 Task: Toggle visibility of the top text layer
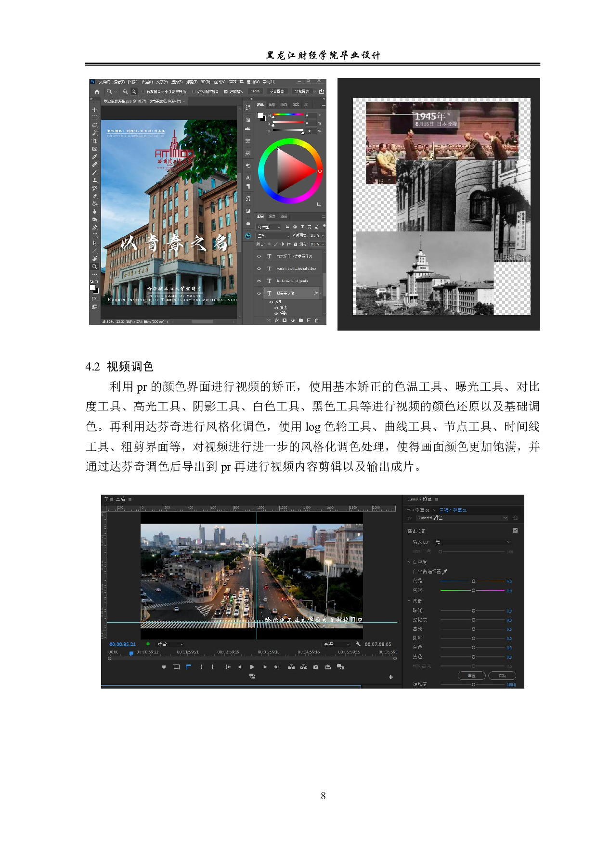coord(259,256)
